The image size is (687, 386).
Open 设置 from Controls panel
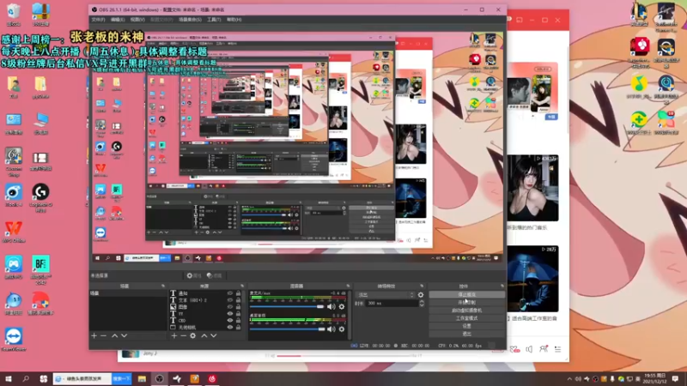click(466, 326)
